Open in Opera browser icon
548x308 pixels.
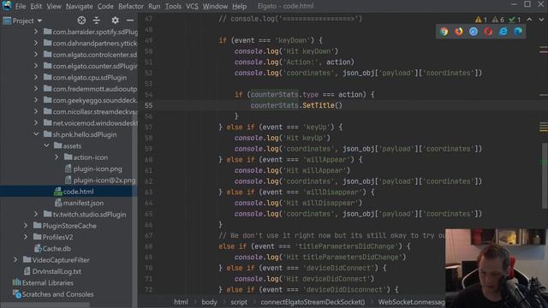pos(488,32)
